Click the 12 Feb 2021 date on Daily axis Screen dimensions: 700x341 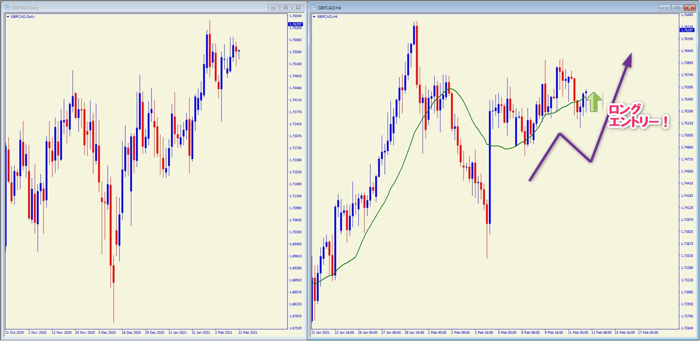tap(248, 333)
